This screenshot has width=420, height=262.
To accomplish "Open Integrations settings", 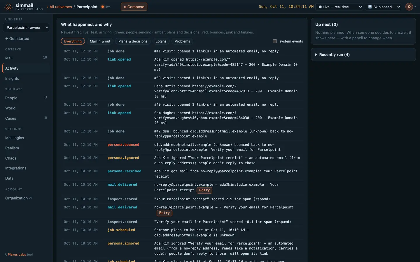I will (x=26, y=168).
